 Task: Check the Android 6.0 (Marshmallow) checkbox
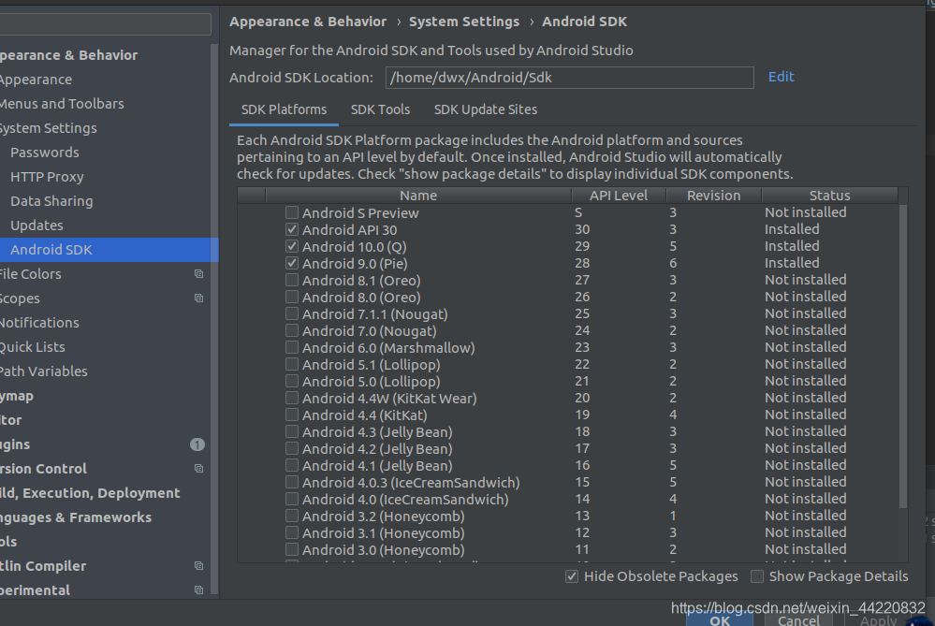click(292, 347)
